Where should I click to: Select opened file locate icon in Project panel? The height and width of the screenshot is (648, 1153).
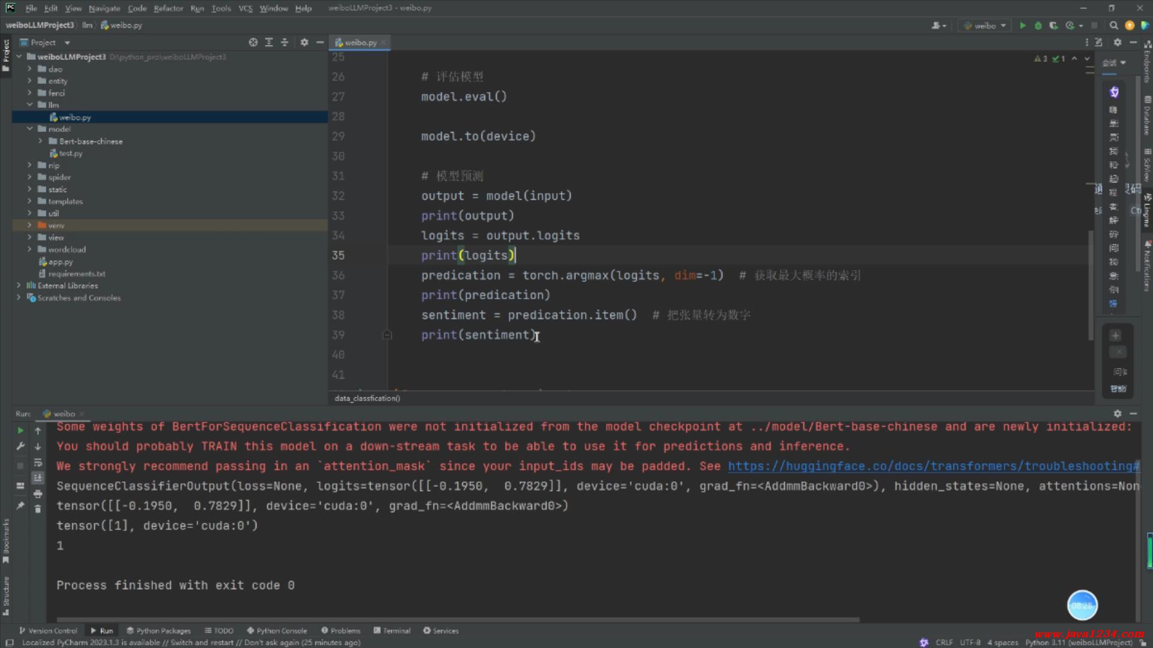[x=253, y=43]
